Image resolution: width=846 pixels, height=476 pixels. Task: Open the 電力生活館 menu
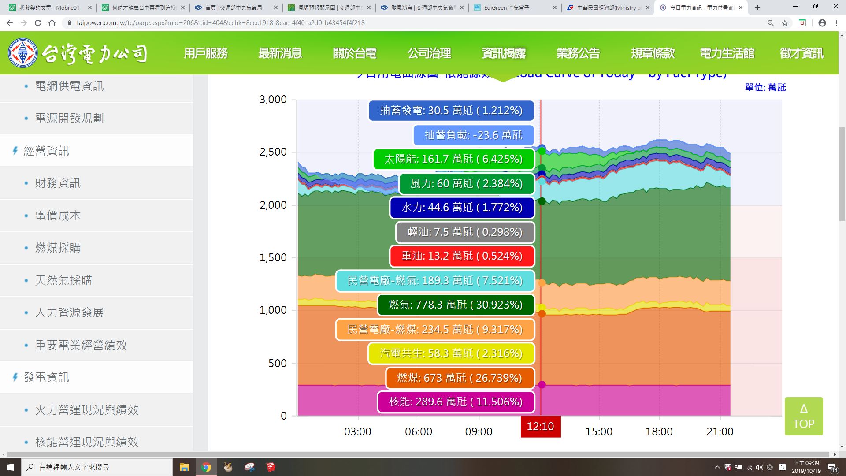click(727, 53)
